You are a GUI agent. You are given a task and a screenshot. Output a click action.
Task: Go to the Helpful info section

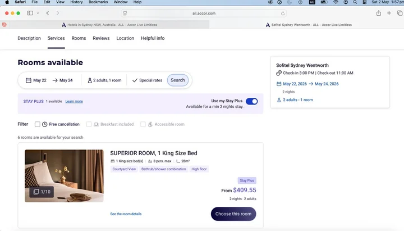pyautogui.click(x=153, y=38)
